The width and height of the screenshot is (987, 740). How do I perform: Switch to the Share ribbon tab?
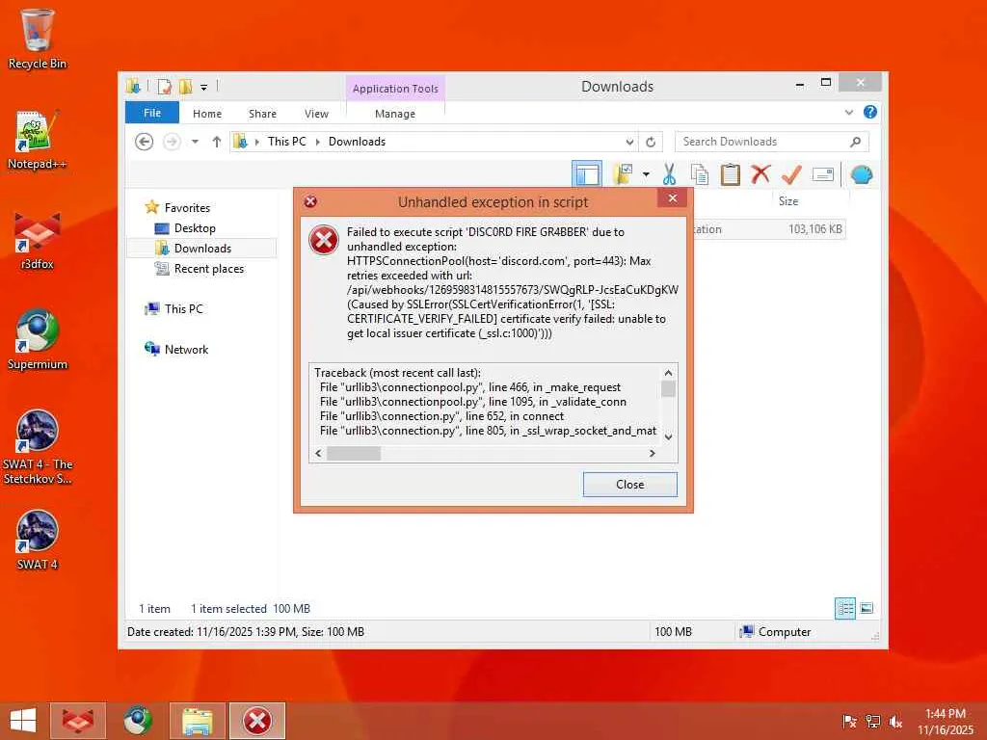coord(262,114)
